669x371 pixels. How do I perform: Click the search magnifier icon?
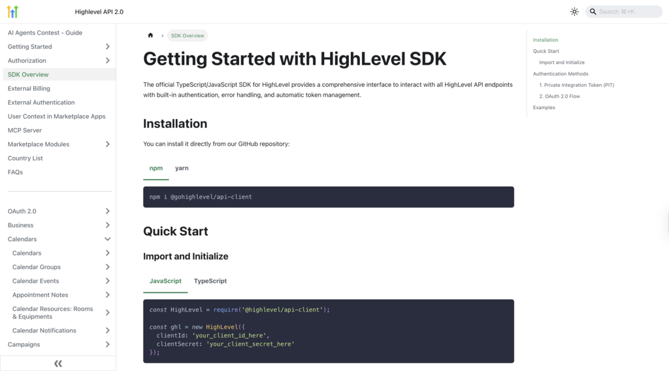point(593,12)
